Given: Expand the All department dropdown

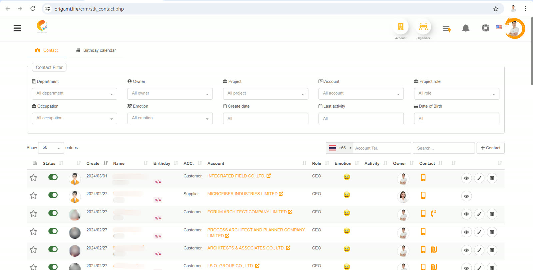Looking at the screenshot, I should tap(75, 94).
